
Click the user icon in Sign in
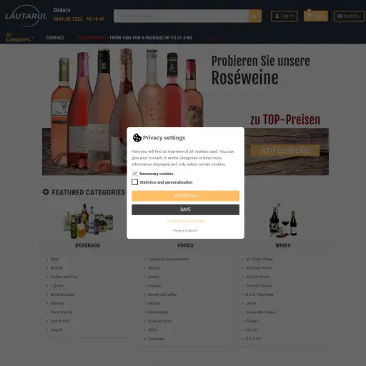(277, 16)
